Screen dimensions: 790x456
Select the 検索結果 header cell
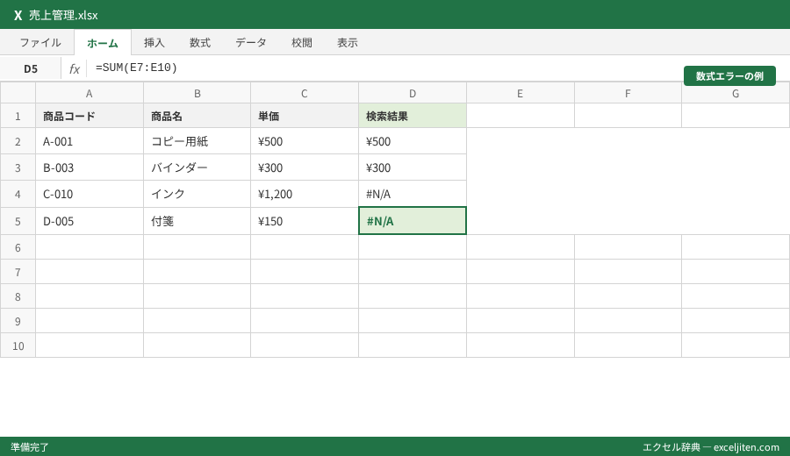pos(413,116)
